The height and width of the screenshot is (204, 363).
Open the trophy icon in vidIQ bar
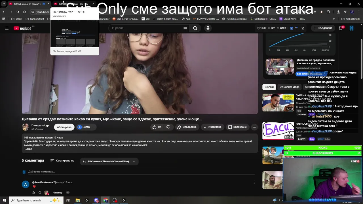coord(303,28)
